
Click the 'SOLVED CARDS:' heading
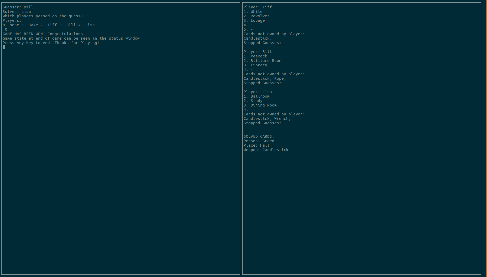[259, 136]
